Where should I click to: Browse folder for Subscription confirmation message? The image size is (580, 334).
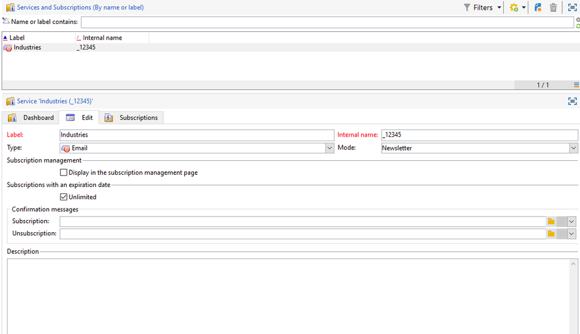[x=551, y=221]
